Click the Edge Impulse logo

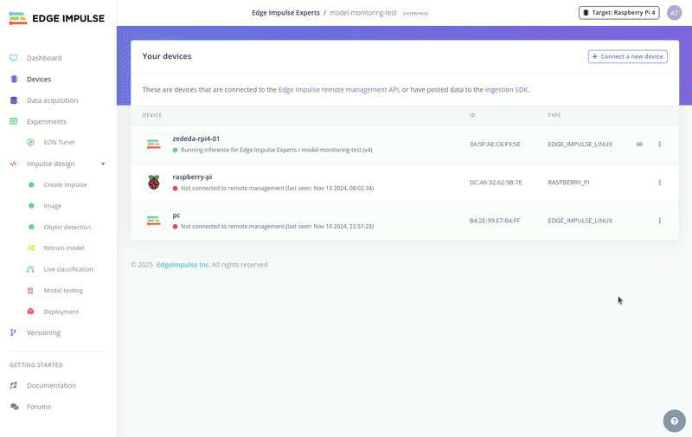[56, 18]
